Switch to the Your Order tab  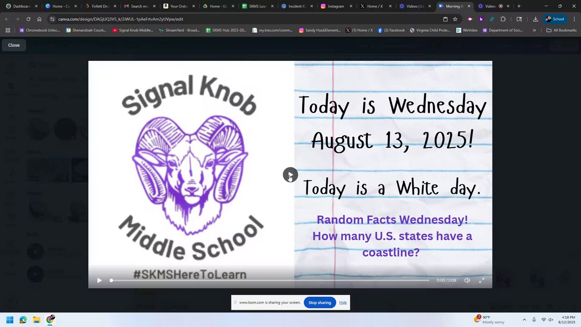(x=179, y=6)
